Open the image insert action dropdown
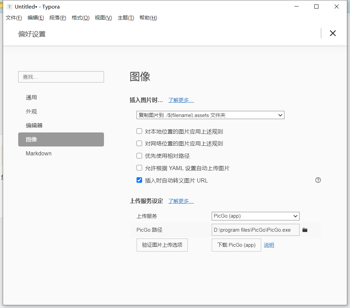 click(210, 115)
